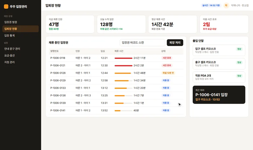Click the 퇴실 12분 전 status badge

168,73
